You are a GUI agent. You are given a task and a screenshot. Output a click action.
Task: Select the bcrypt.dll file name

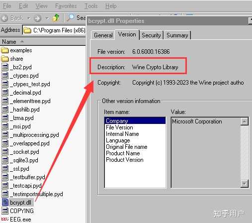tap(20, 203)
